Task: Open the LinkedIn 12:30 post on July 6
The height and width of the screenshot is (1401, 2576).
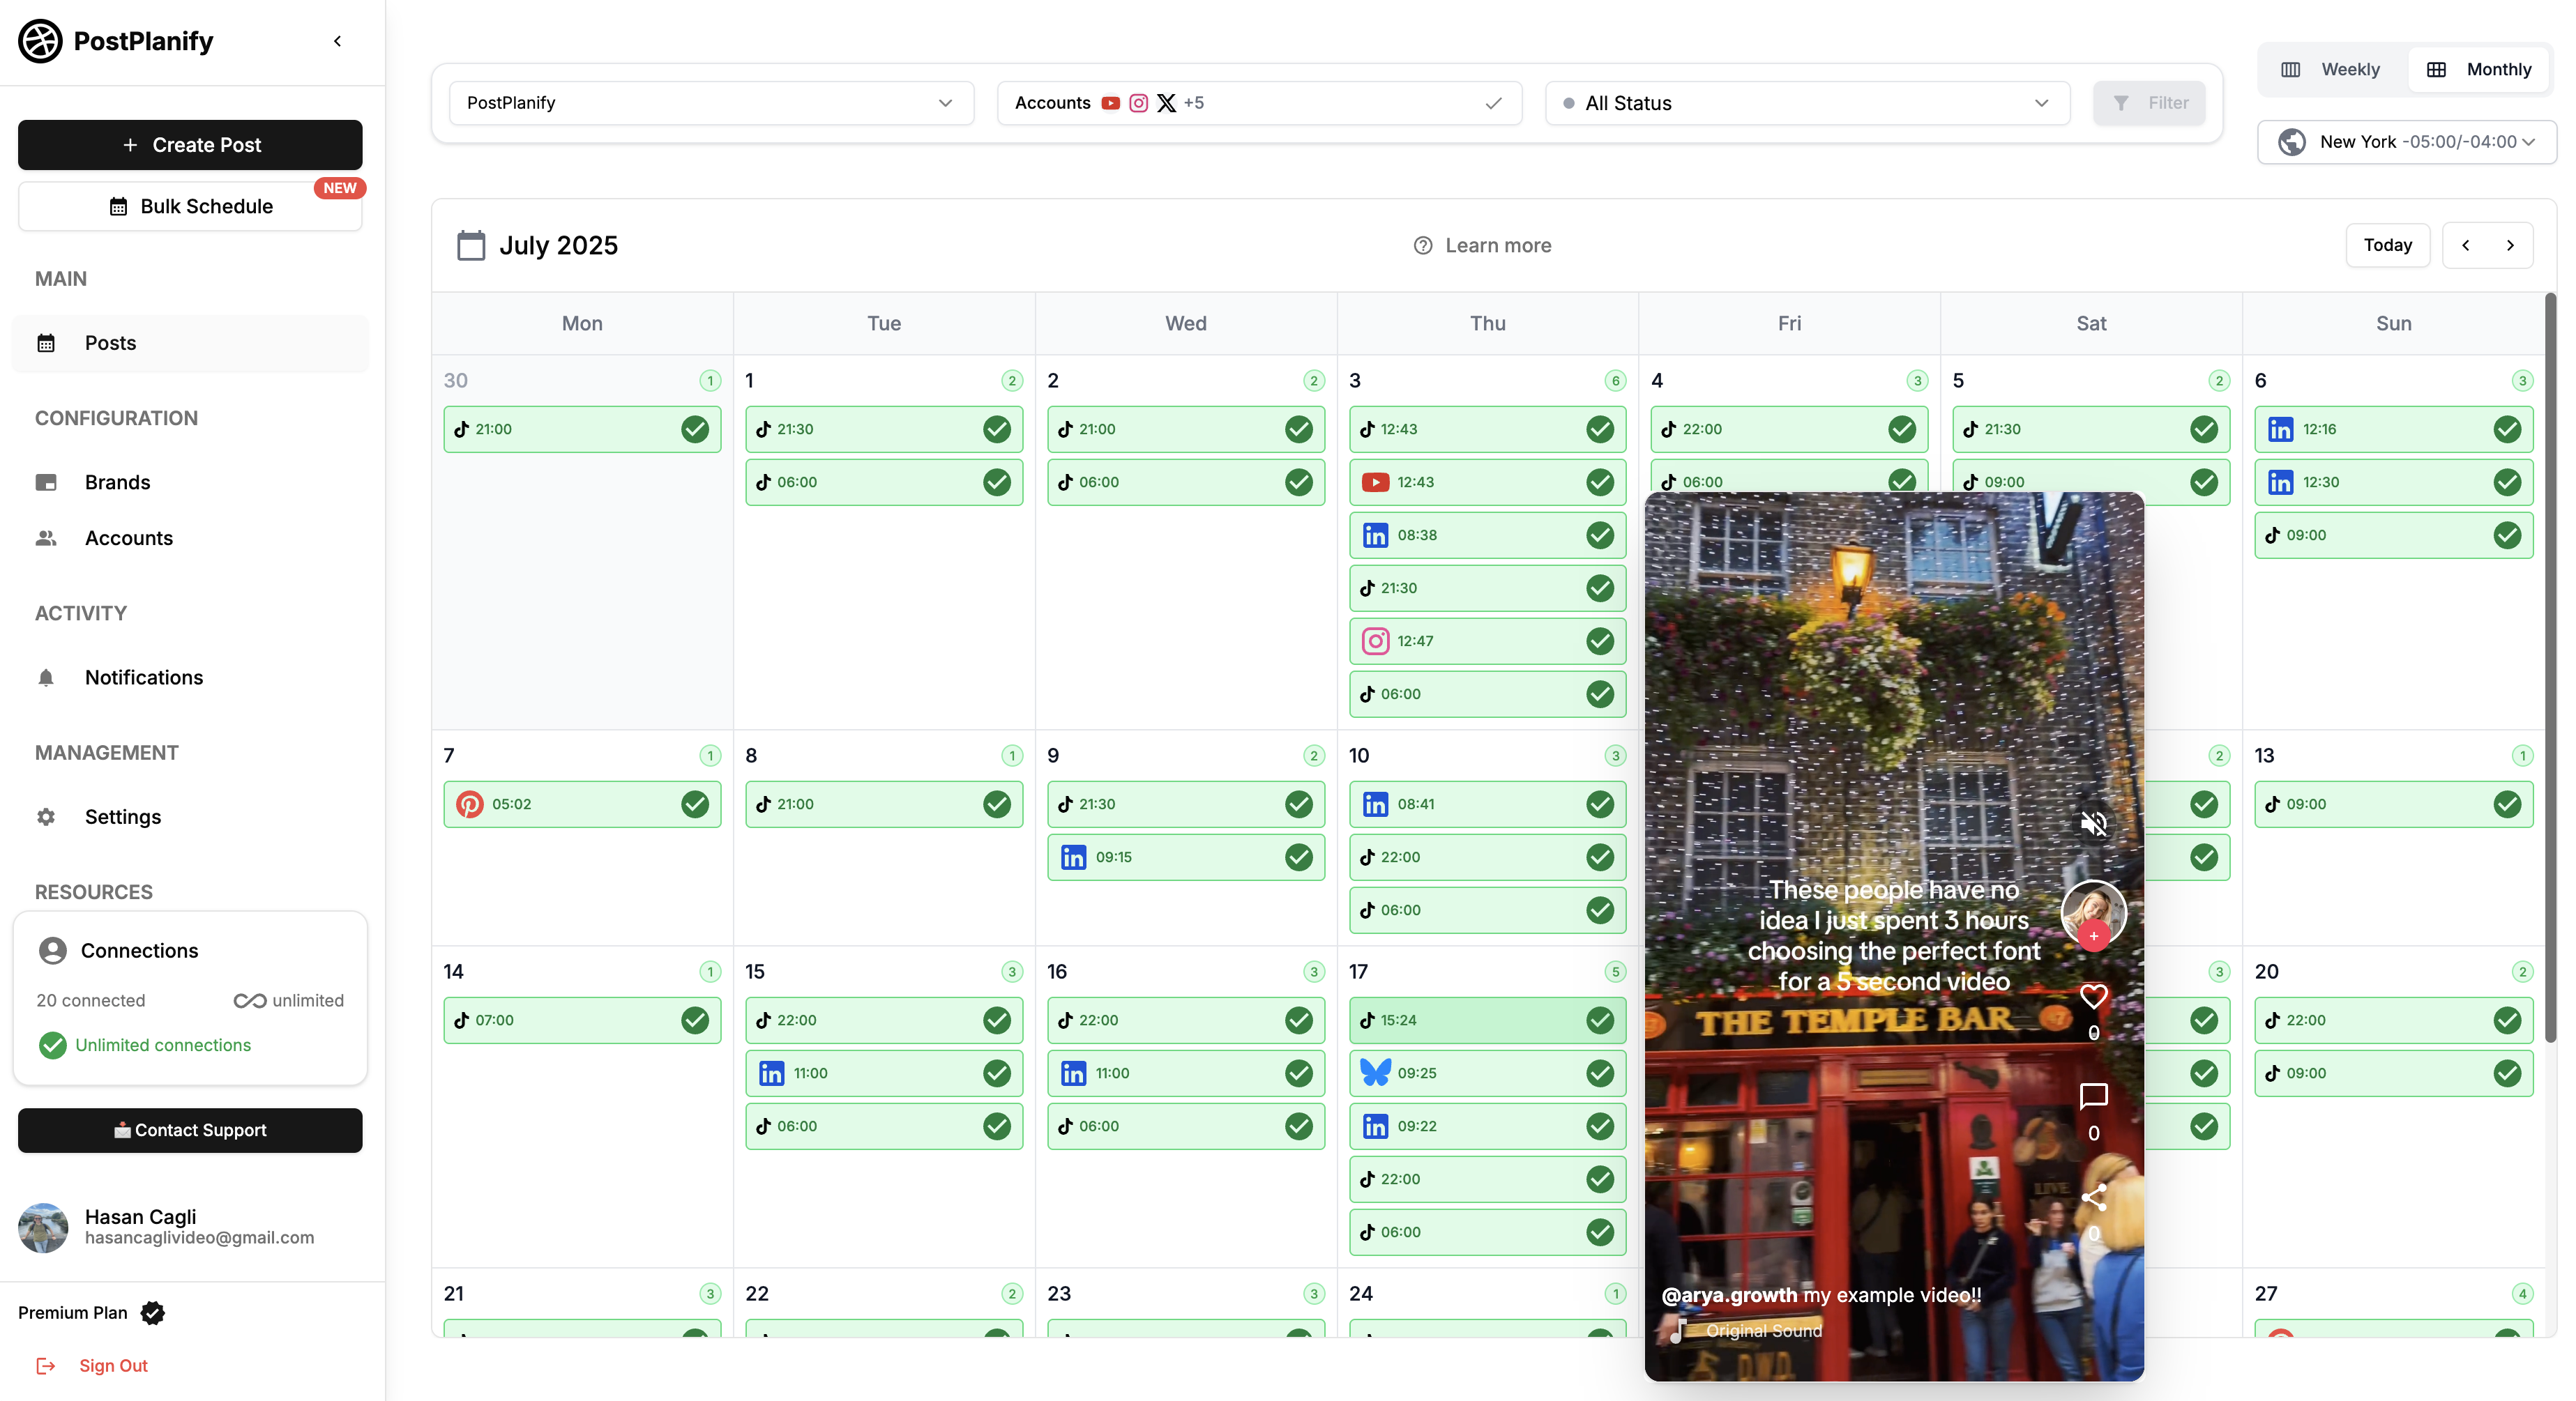Action: click(2394, 482)
